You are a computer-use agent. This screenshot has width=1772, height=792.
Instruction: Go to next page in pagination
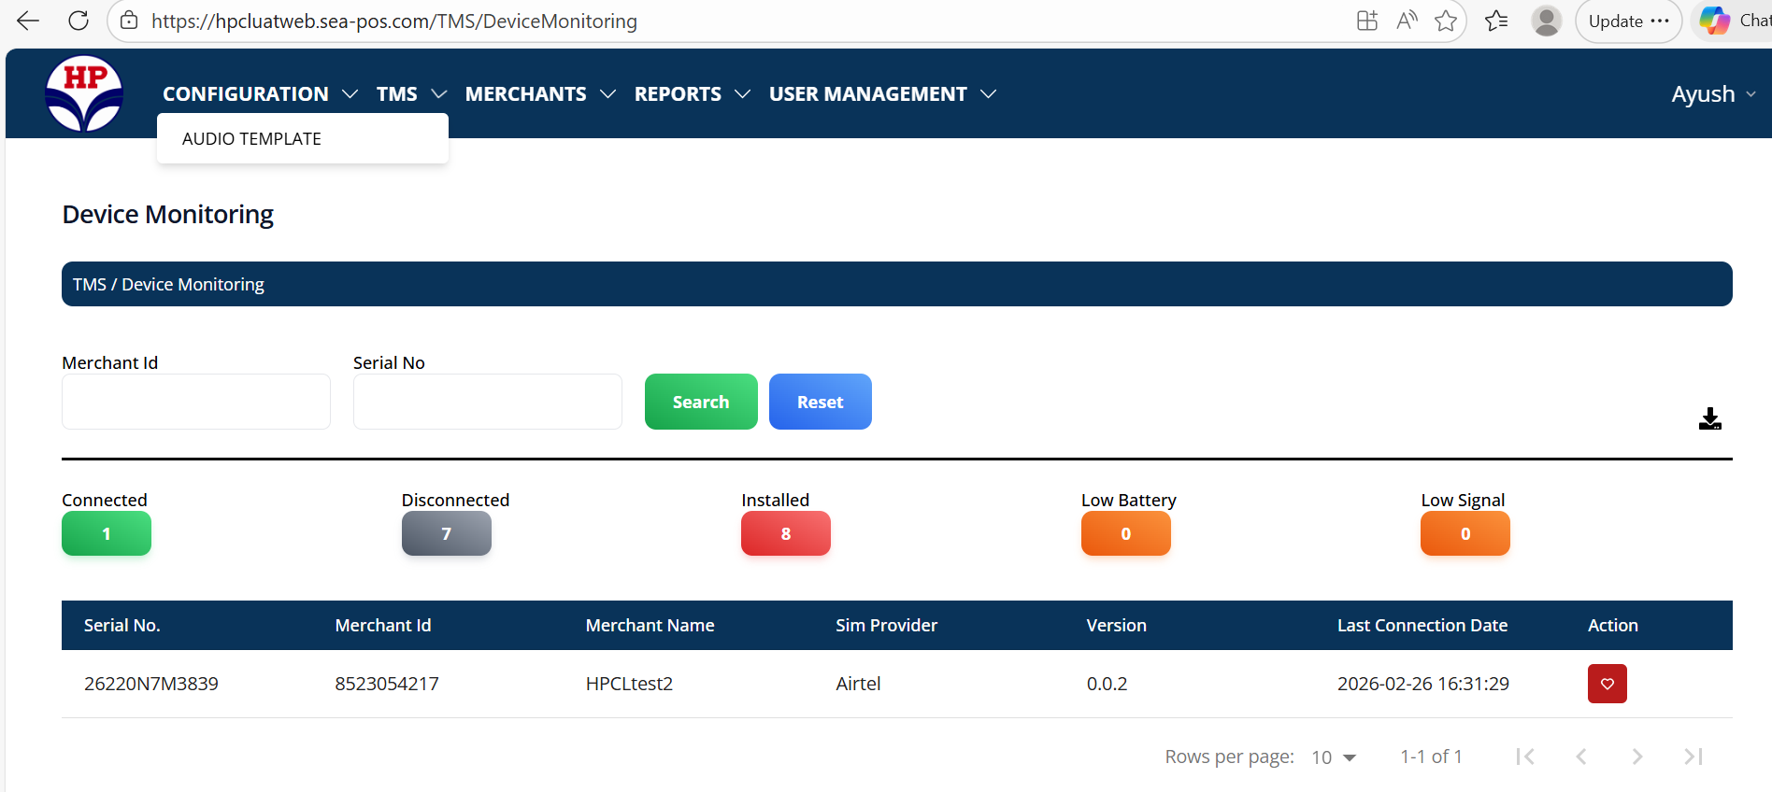click(1636, 757)
